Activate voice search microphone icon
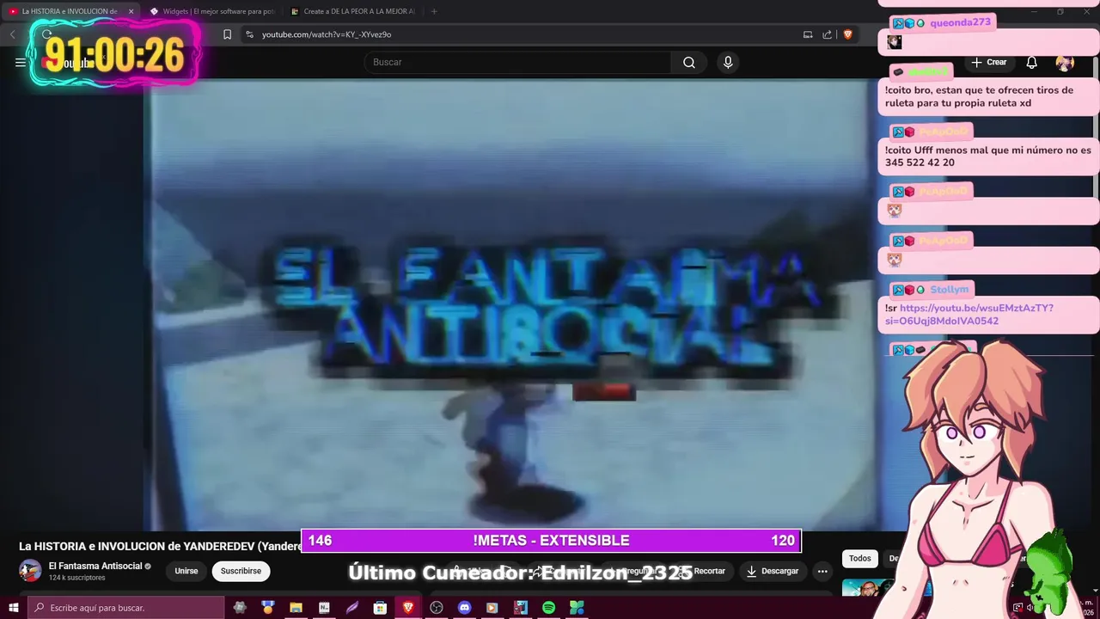1100x619 pixels. [728, 62]
